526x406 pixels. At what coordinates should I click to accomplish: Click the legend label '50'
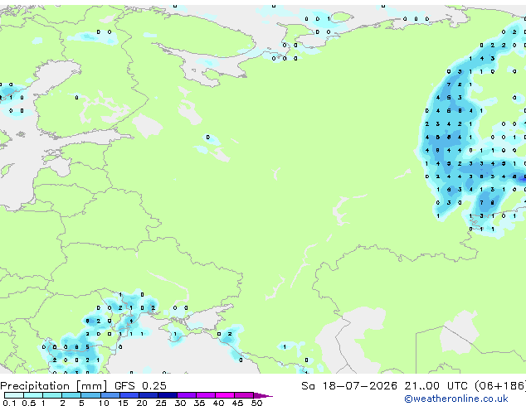point(256,403)
